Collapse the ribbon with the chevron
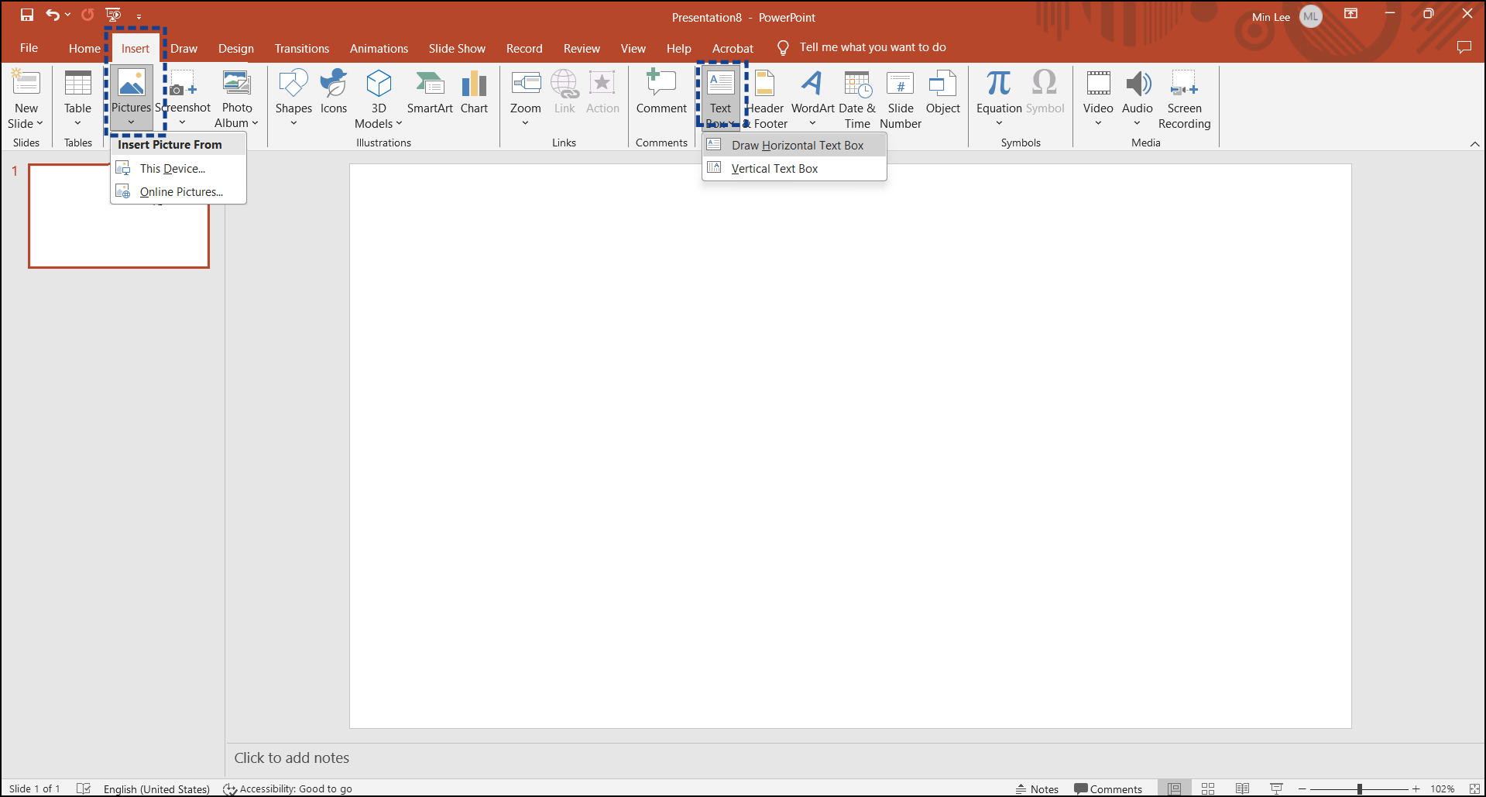The width and height of the screenshot is (1486, 797). (1474, 144)
